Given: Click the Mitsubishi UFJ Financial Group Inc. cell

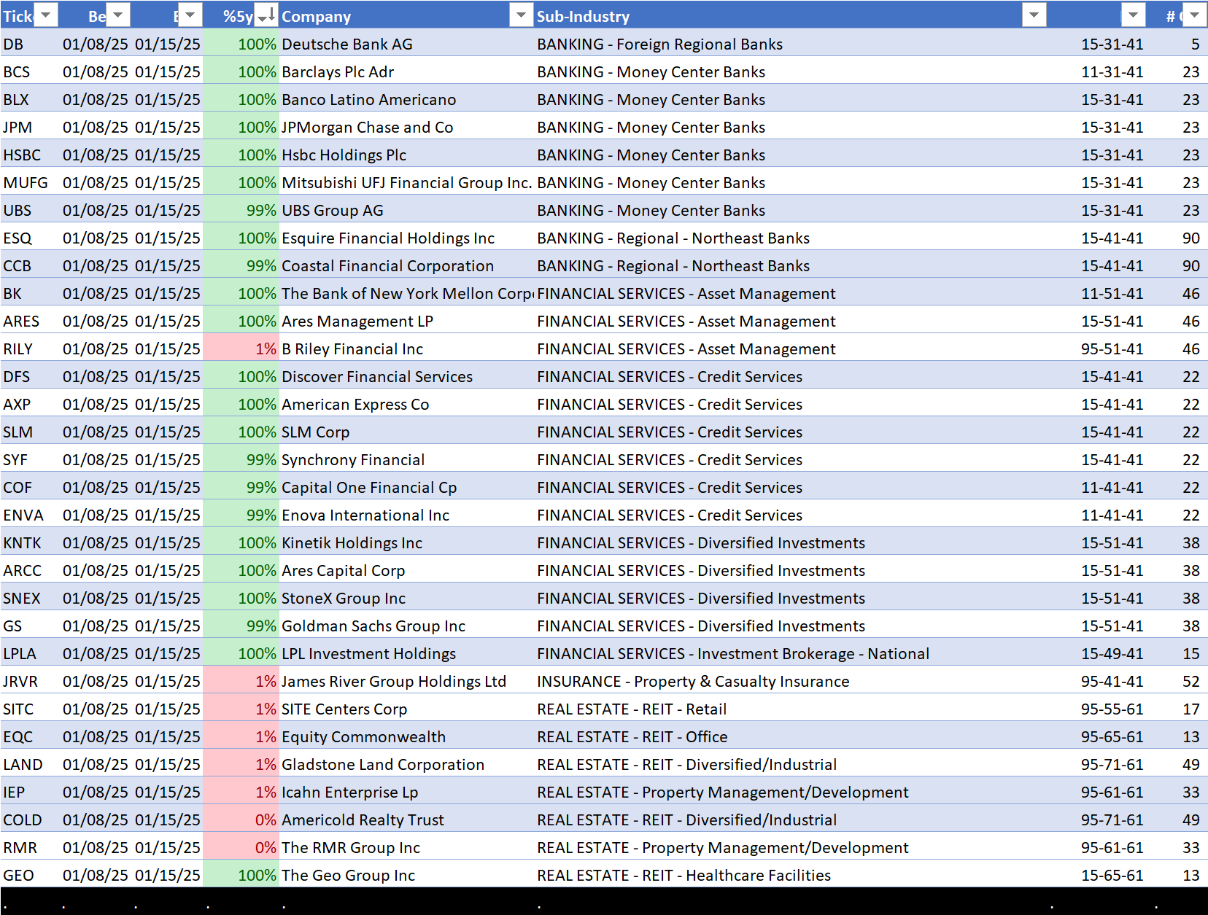Looking at the screenshot, I should coord(407,183).
